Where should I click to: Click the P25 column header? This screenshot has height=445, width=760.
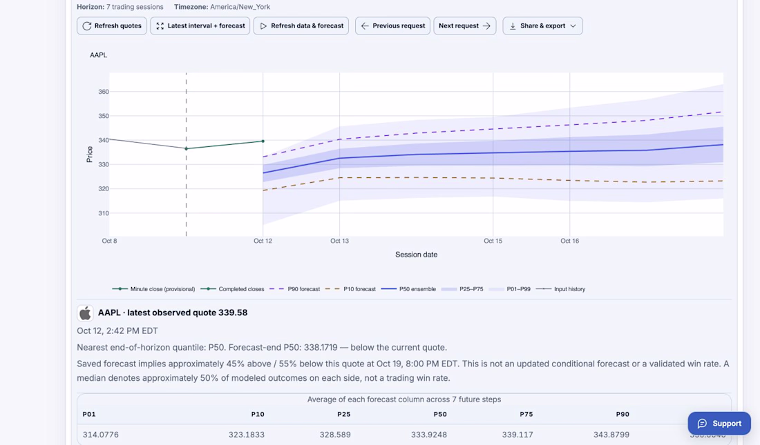(x=344, y=415)
